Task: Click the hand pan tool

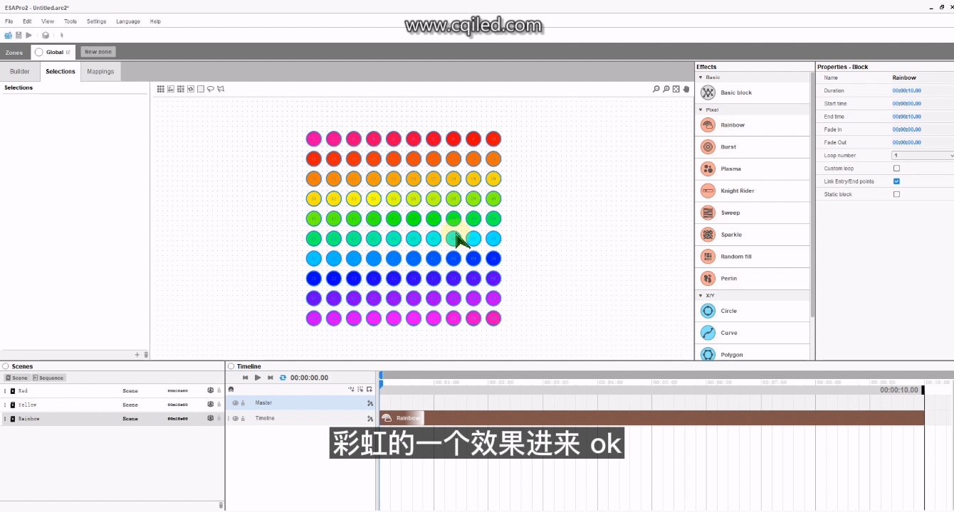Action: coord(686,89)
